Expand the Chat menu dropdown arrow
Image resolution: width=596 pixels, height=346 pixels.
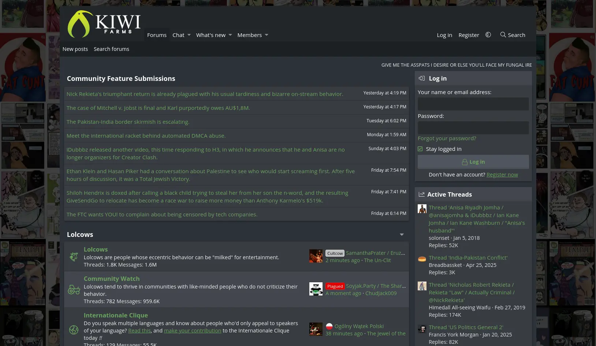pyautogui.click(x=189, y=35)
